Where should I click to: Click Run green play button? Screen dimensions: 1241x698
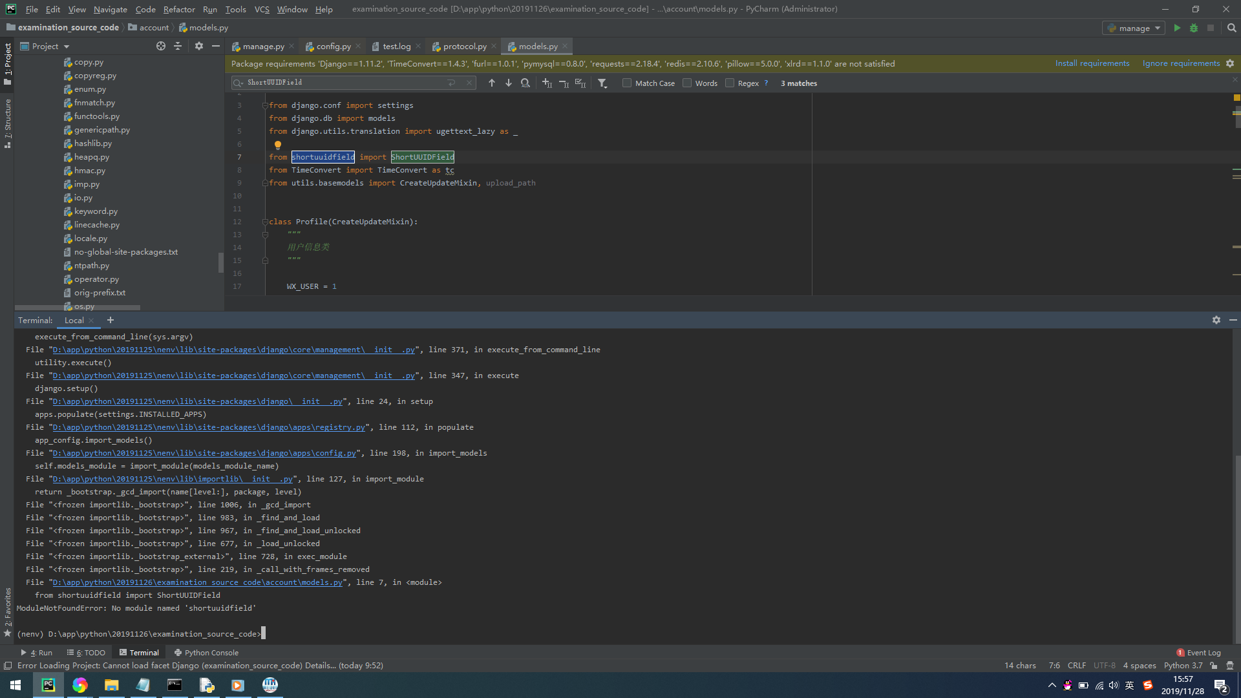[1177, 28]
